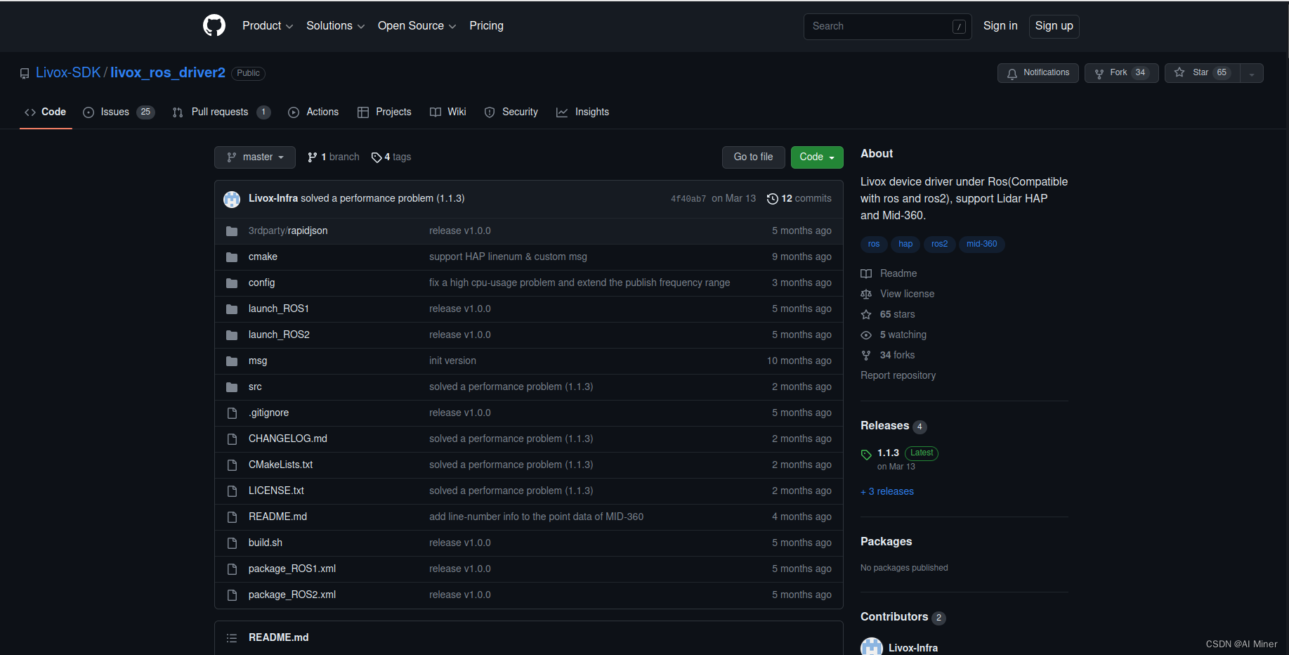The height and width of the screenshot is (655, 1289).
Task: Click the Go to file button
Action: [754, 157]
